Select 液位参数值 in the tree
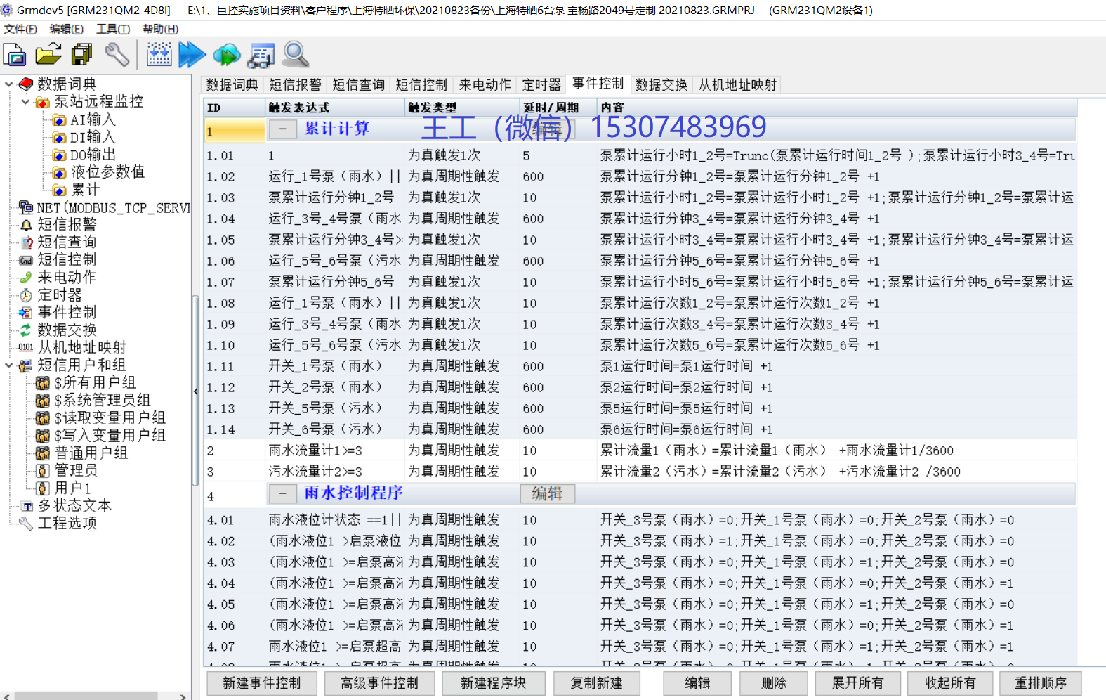This screenshot has height=700, width=1106. [107, 172]
